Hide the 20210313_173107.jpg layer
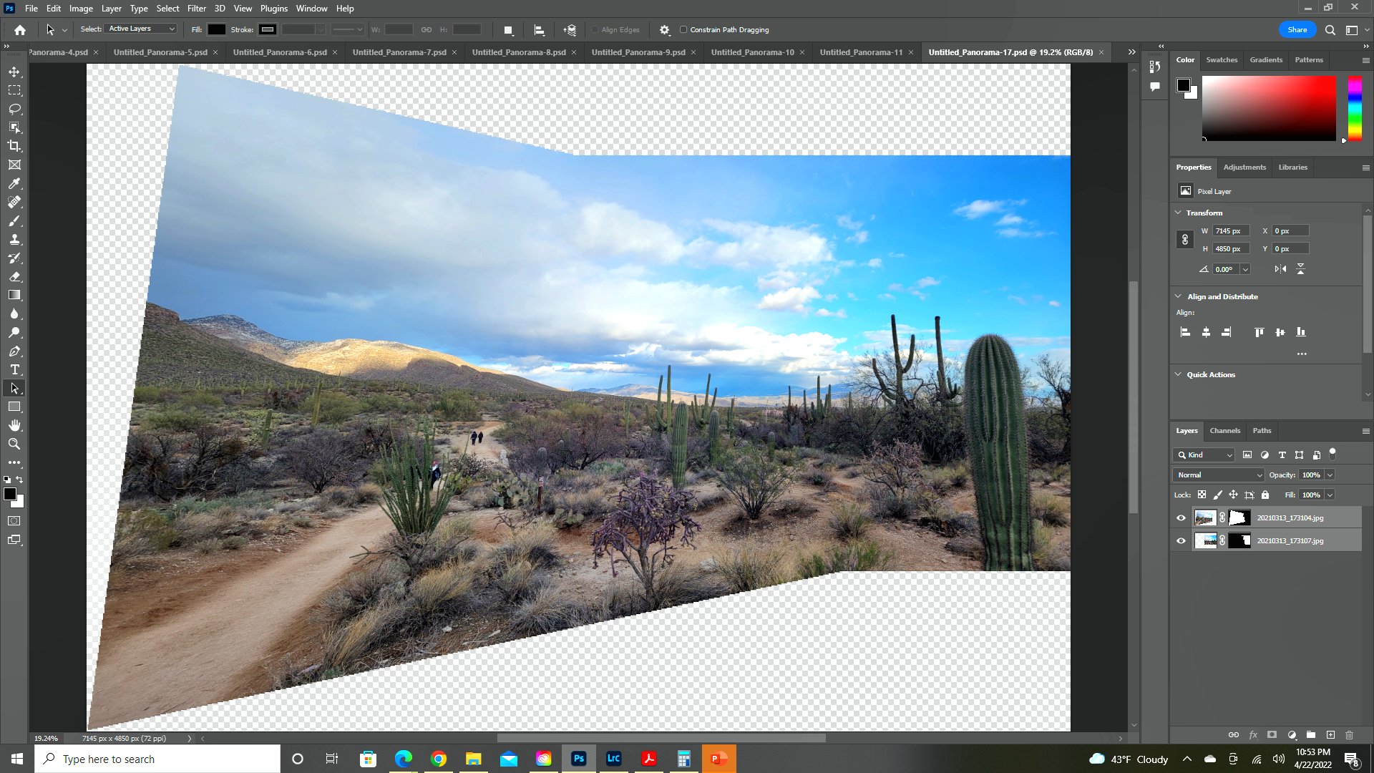This screenshot has height=773, width=1374. [x=1181, y=541]
